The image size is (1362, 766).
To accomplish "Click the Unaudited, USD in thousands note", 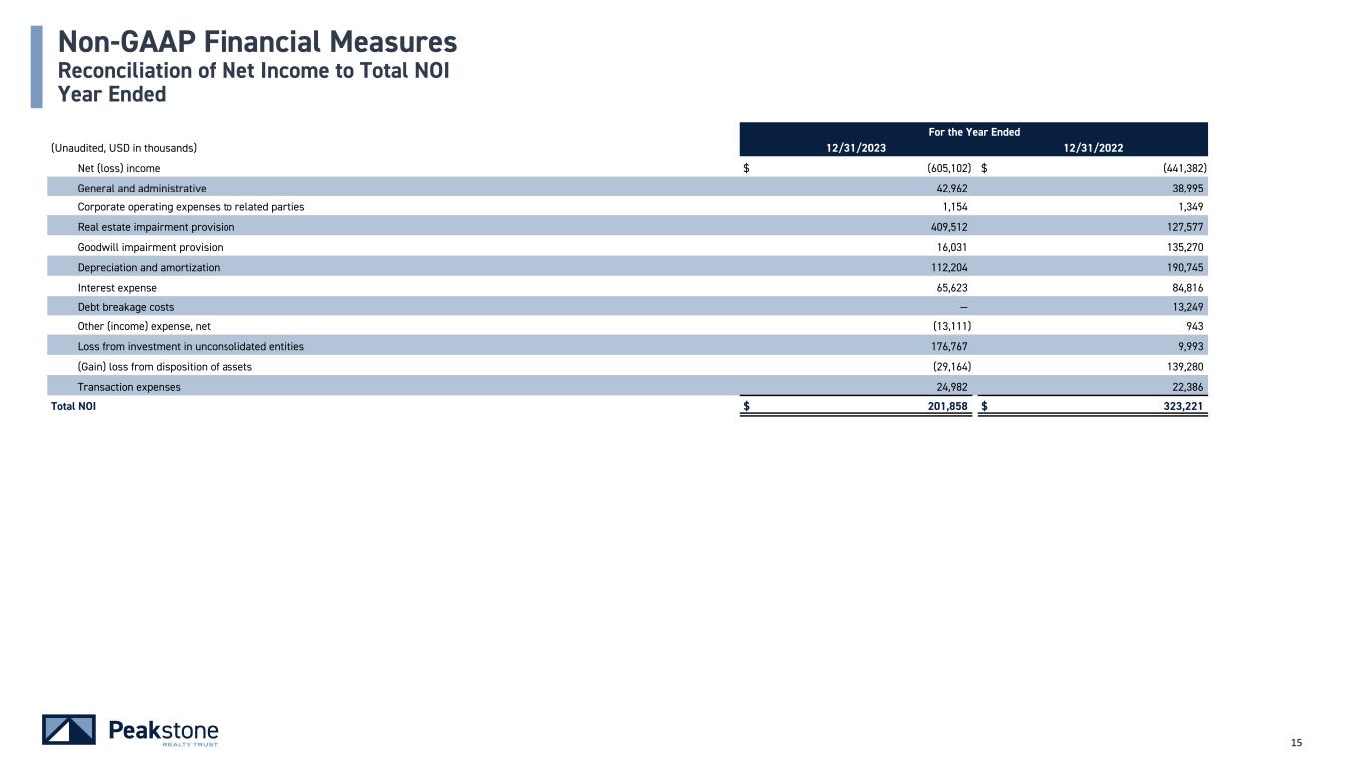I will [124, 148].
